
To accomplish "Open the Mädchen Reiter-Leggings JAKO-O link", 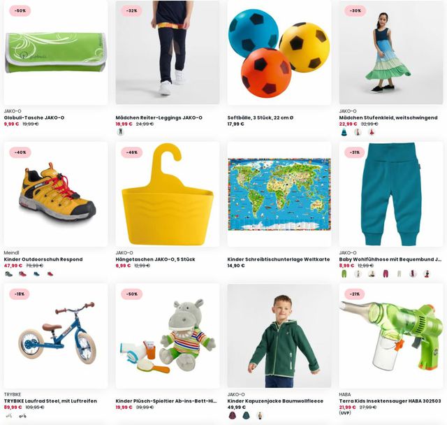I will point(159,117).
